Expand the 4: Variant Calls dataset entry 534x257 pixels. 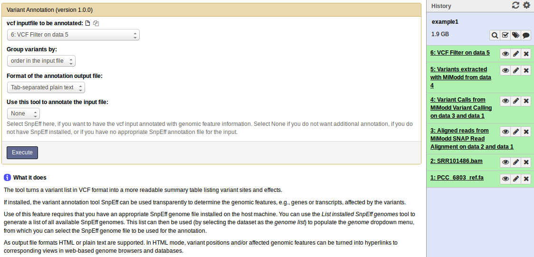click(x=461, y=108)
